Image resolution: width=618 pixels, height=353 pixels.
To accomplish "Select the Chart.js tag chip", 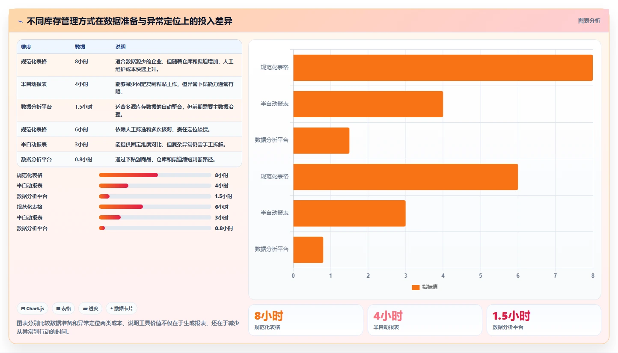I will point(33,309).
